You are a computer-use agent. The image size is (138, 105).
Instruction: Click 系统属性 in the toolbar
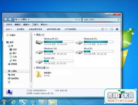click(20, 29)
